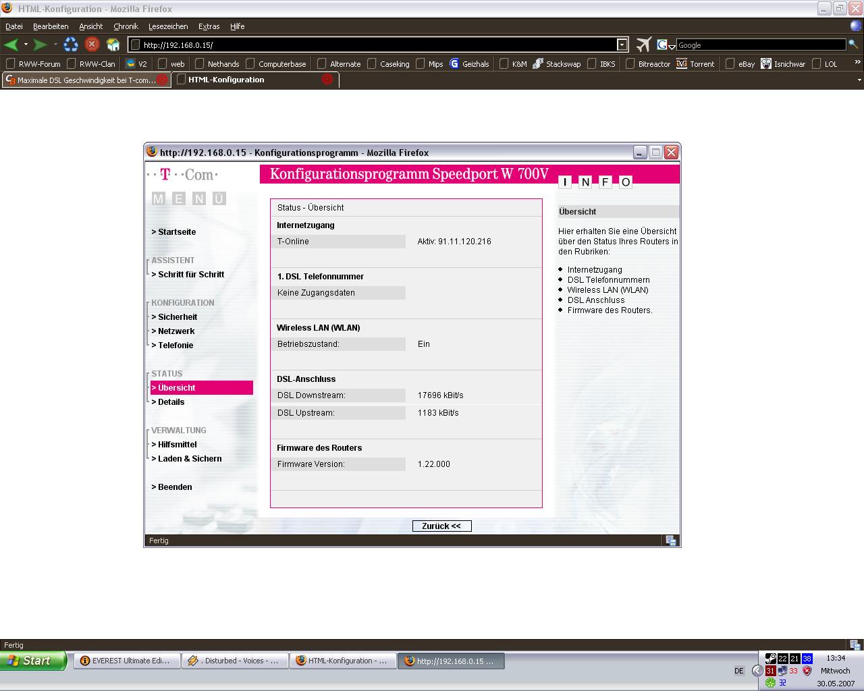
Task: Open the Bearbeiten menu
Action: [51, 26]
